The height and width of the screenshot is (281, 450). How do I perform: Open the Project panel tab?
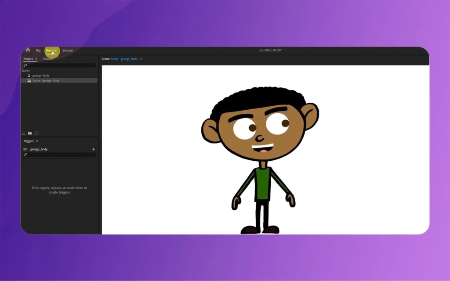pyautogui.click(x=28, y=59)
